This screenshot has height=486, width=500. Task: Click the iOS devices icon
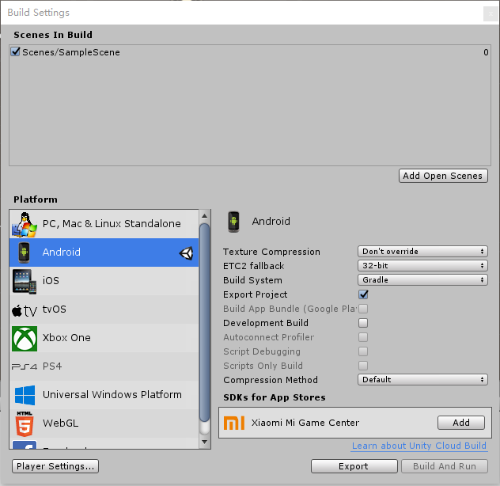pyautogui.click(x=25, y=281)
